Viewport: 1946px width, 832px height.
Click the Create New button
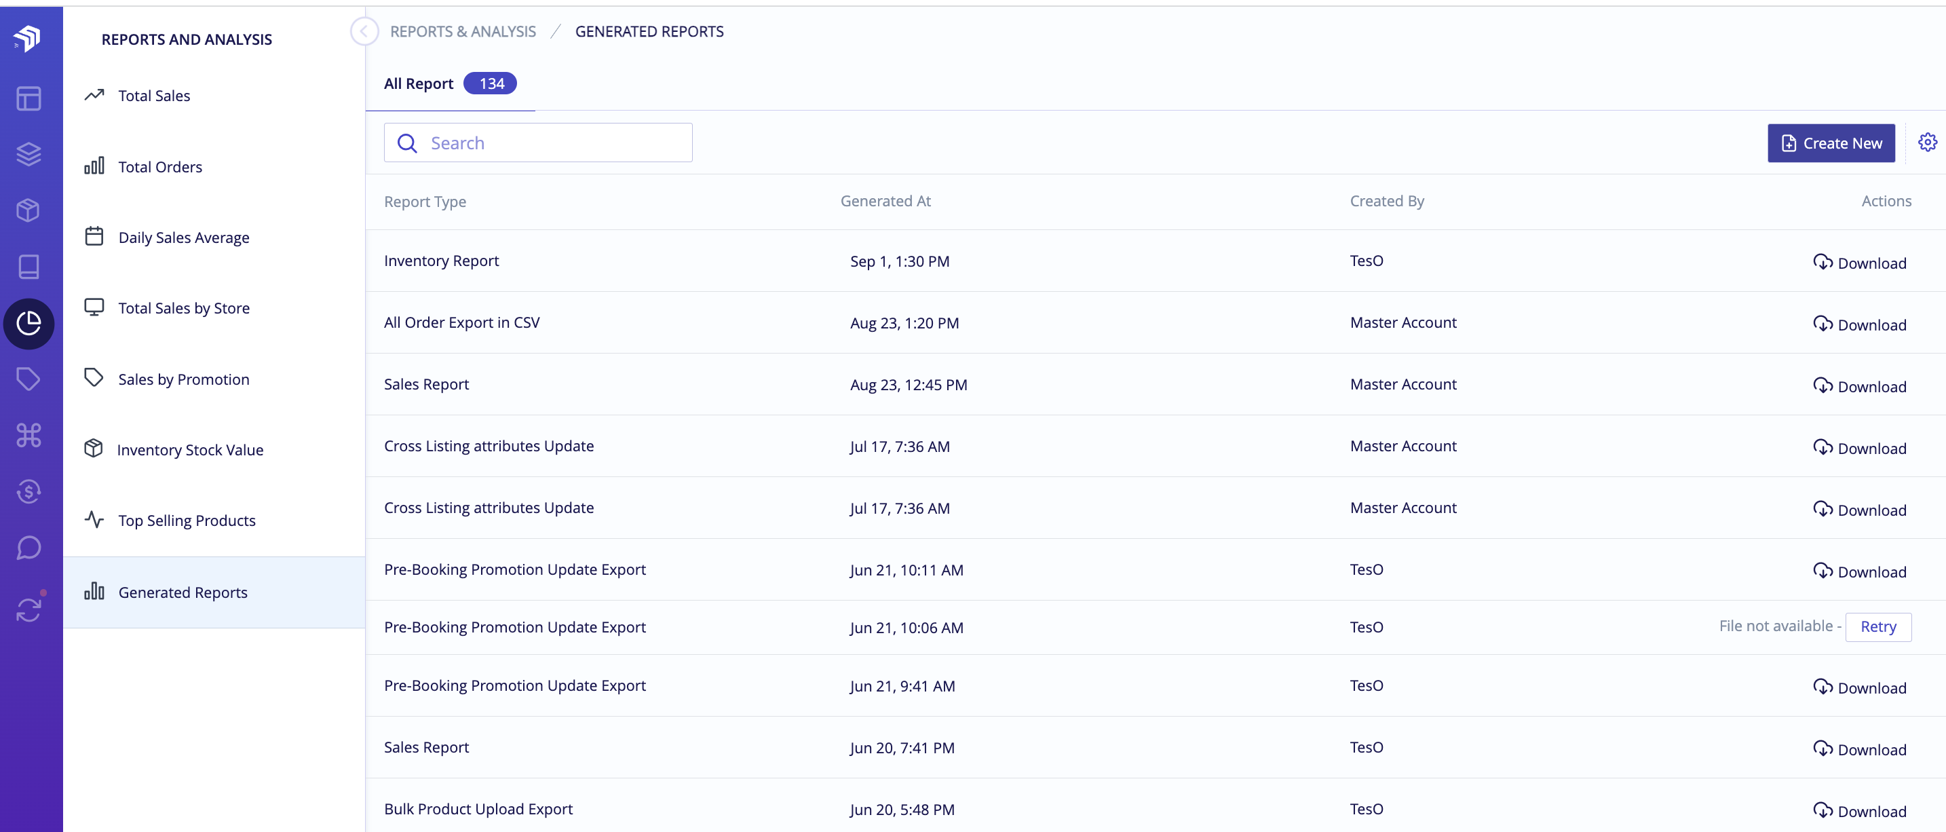click(1831, 143)
